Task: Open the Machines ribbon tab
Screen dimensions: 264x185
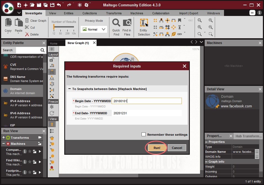Action: (137, 13)
